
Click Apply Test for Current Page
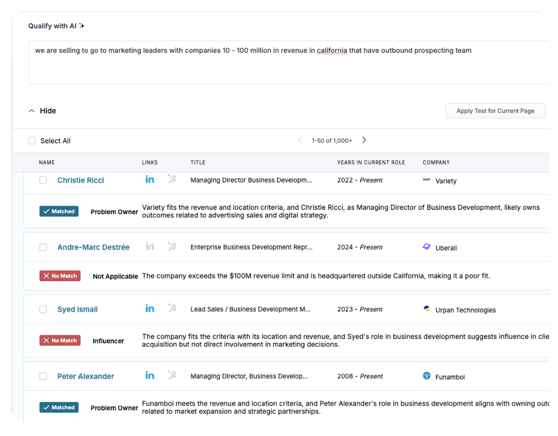pyautogui.click(x=495, y=111)
